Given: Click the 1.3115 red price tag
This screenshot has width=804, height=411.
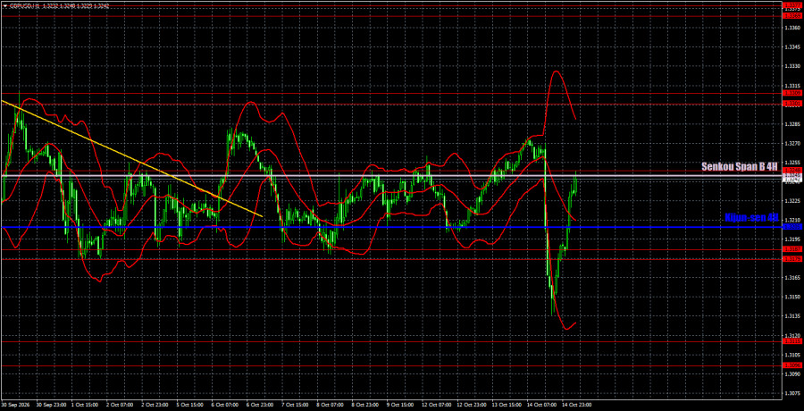Looking at the screenshot, I should point(792,341).
